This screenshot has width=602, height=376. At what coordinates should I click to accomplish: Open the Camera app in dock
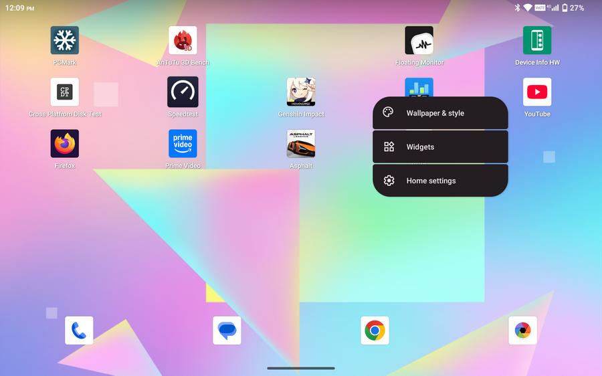coord(522,331)
